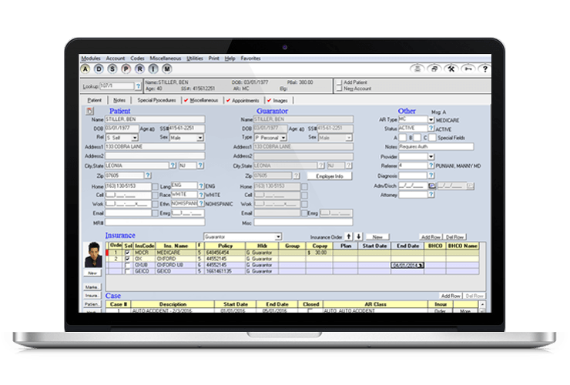This screenshot has height=385, width=570.
Task: Click the insurance Add Row button
Action: [x=430, y=236]
